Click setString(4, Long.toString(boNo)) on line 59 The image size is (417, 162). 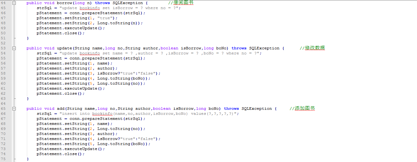(x=107, y=78)
